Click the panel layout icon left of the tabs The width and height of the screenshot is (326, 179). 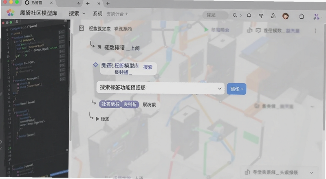pos(81,28)
